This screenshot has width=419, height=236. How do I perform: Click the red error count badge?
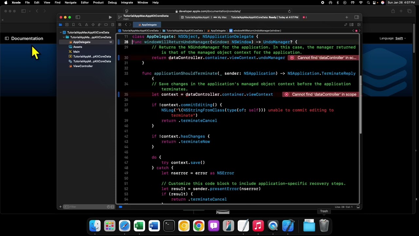point(304,17)
